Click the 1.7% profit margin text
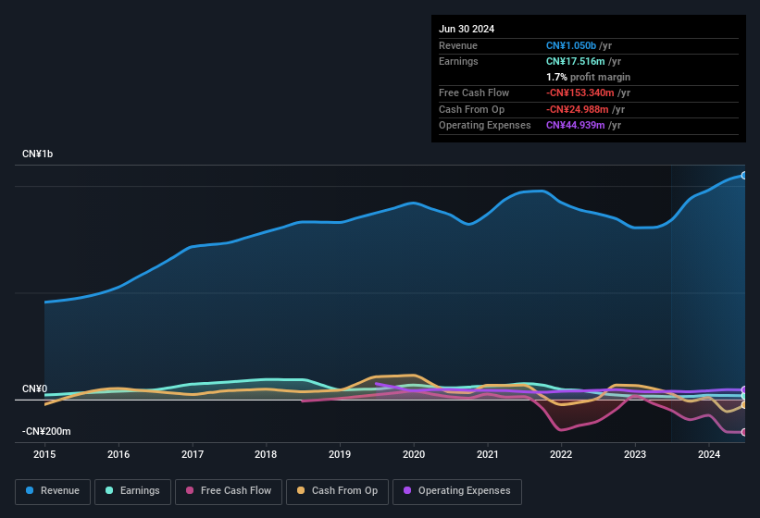760x518 pixels. [588, 77]
